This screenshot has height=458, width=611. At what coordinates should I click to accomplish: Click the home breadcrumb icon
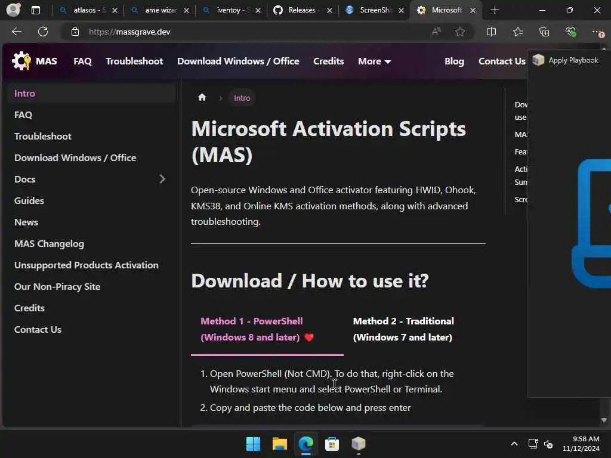click(202, 97)
